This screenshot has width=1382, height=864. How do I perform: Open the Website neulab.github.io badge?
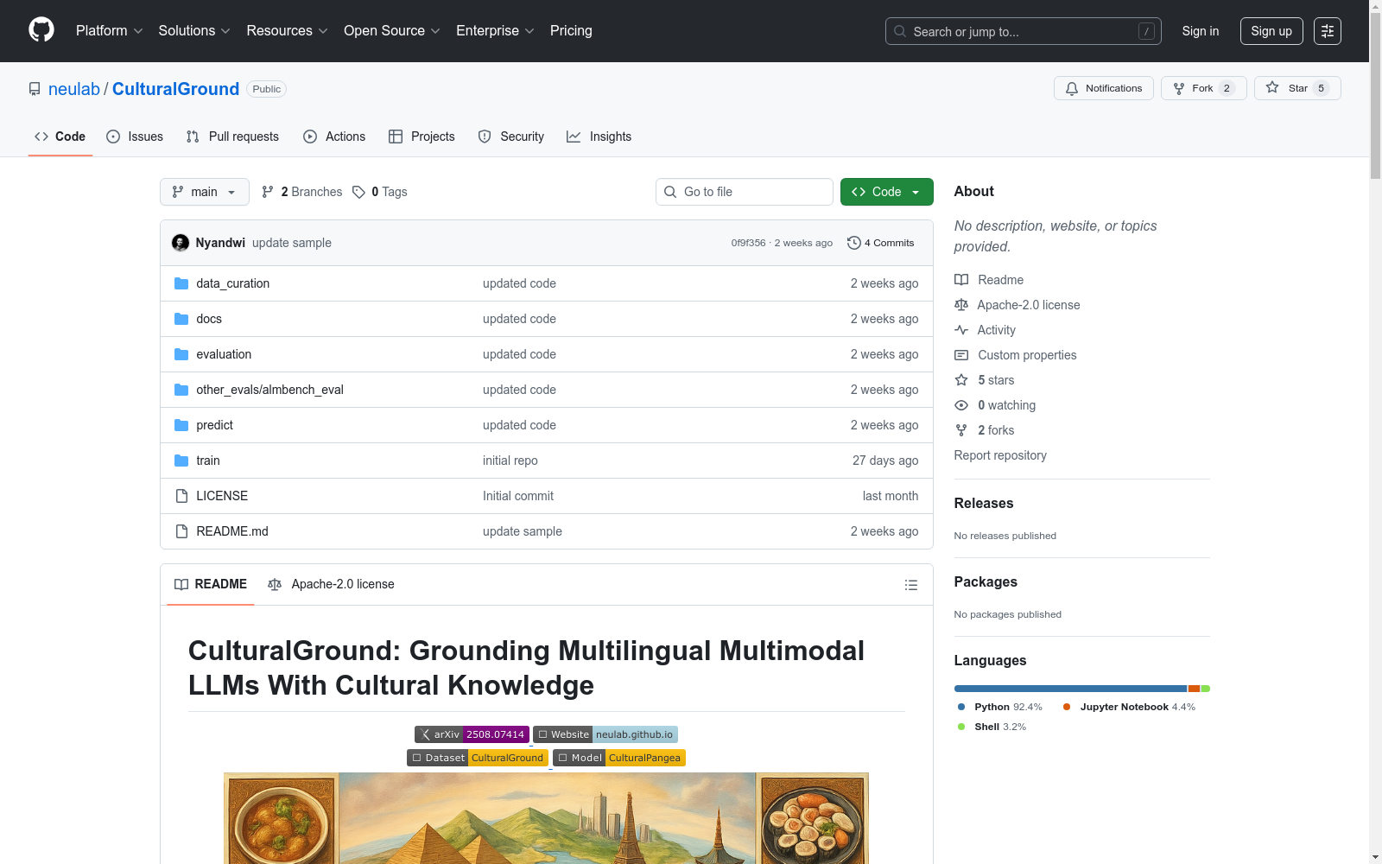[x=605, y=734]
